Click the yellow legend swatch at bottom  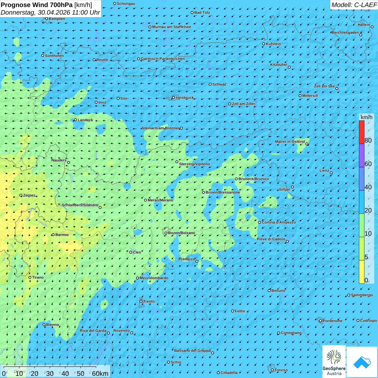[362, 272]
